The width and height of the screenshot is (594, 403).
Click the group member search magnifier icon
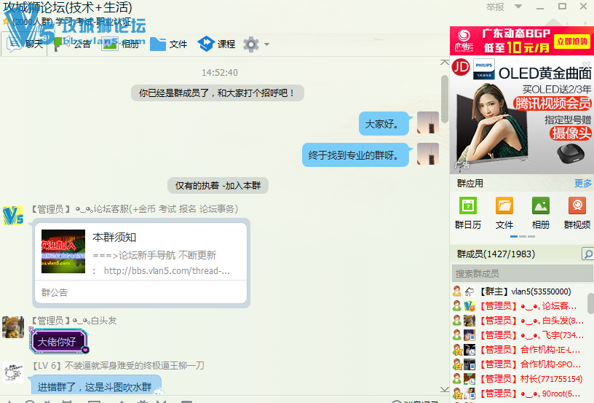tap(587, 254)
